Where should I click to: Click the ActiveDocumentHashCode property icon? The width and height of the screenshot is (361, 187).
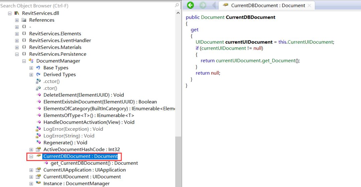[x=38, y=149]
